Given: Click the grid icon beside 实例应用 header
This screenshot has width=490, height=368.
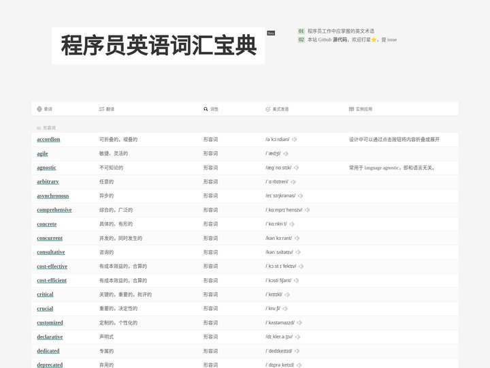Looking at the screenshot, I should click(352, 109).
